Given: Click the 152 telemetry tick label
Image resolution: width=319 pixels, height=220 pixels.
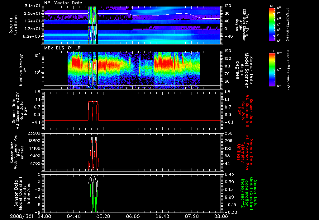Looking at the screenshot, I should pos(228,148).
